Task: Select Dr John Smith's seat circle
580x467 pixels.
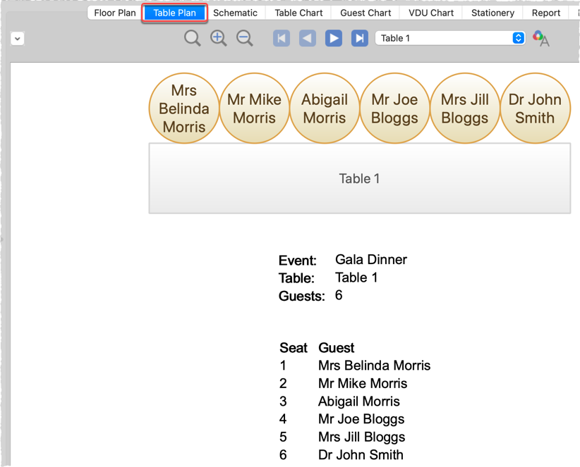Action: (536, 108)
